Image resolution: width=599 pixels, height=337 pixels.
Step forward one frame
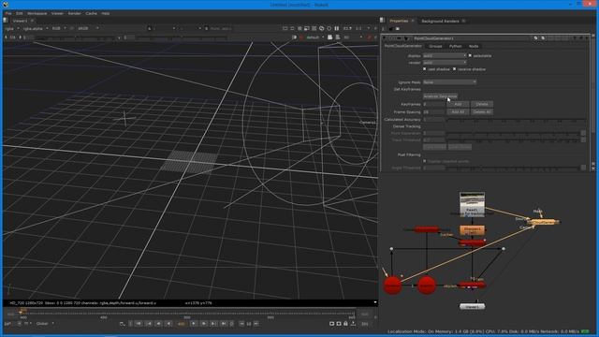click(x=204, y=324)
